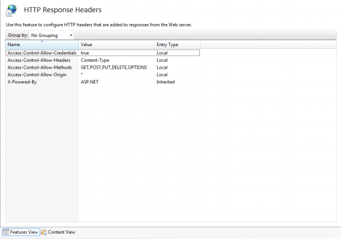The height and width of the screenshot is (239, 341).
Task: Sort by the Name column header
Action: click(x=42, y=45)
